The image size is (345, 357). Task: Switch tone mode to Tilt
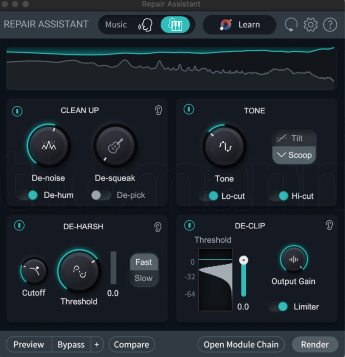294,138
